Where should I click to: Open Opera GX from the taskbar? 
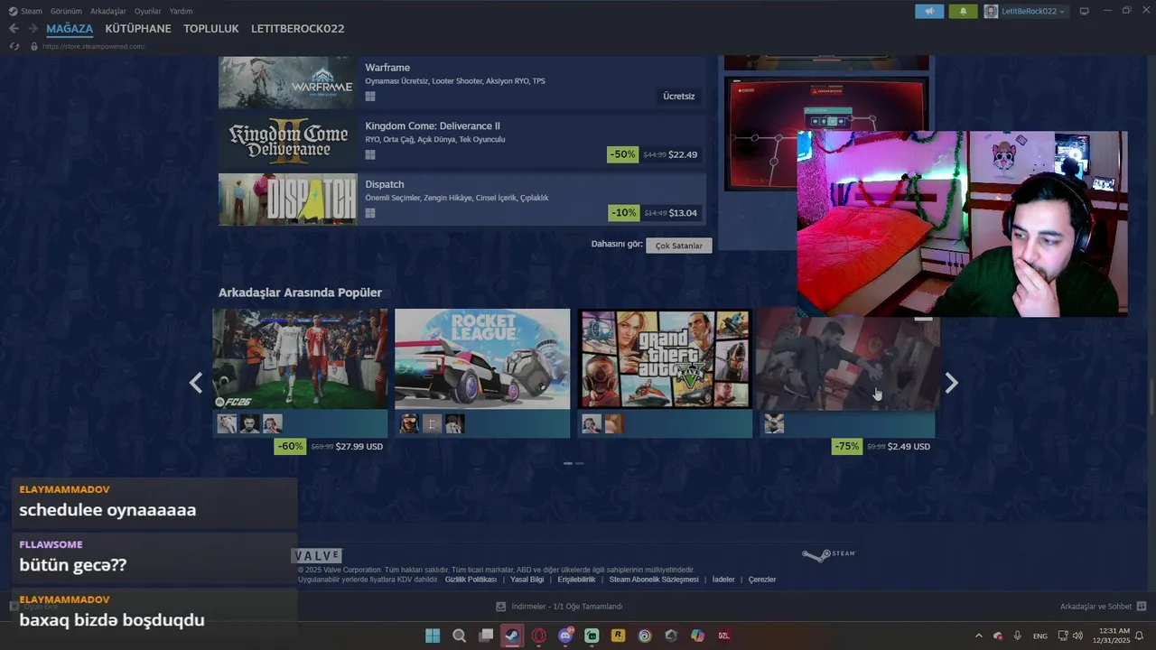coord(539,636)
